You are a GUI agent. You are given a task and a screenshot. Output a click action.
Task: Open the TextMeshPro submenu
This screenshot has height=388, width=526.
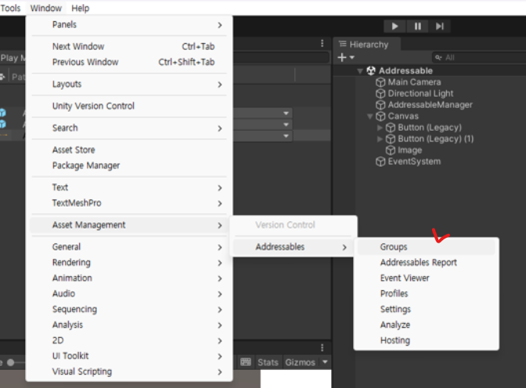click(129, 203)
